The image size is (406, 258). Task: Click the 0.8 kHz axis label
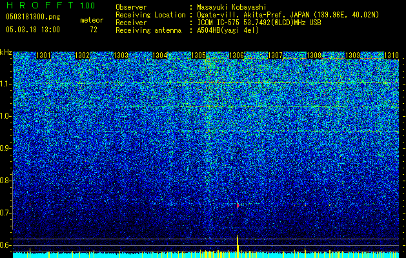[x=5, y=181]
